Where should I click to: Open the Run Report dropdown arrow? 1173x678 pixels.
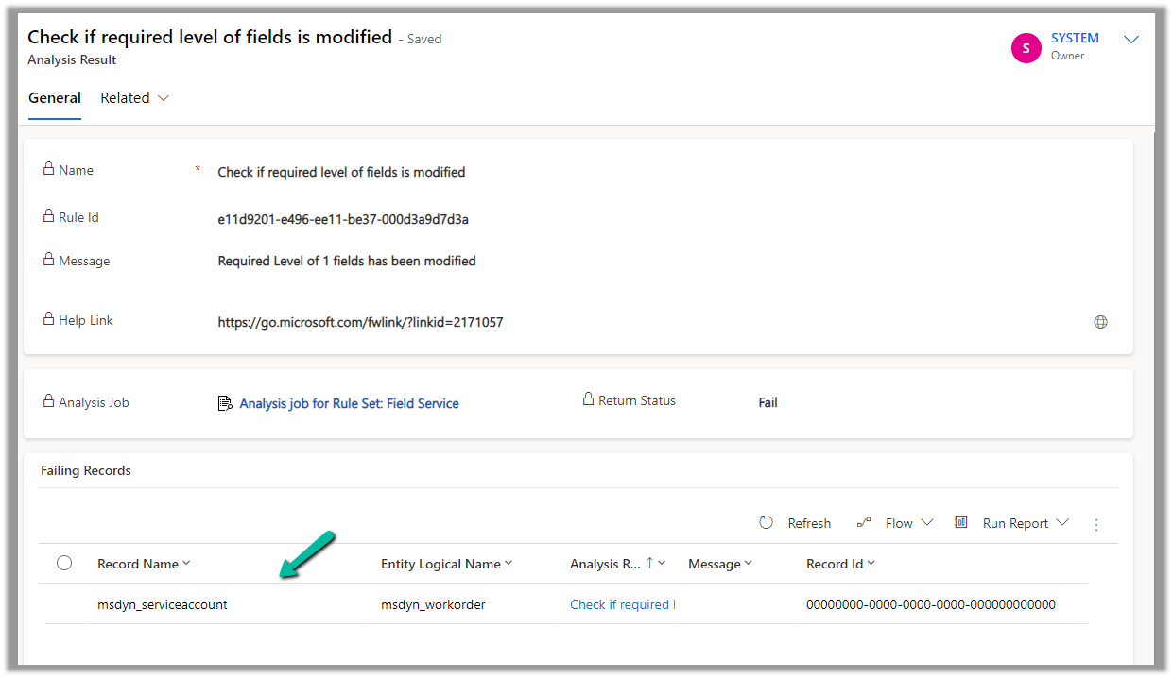[1062, 523]
